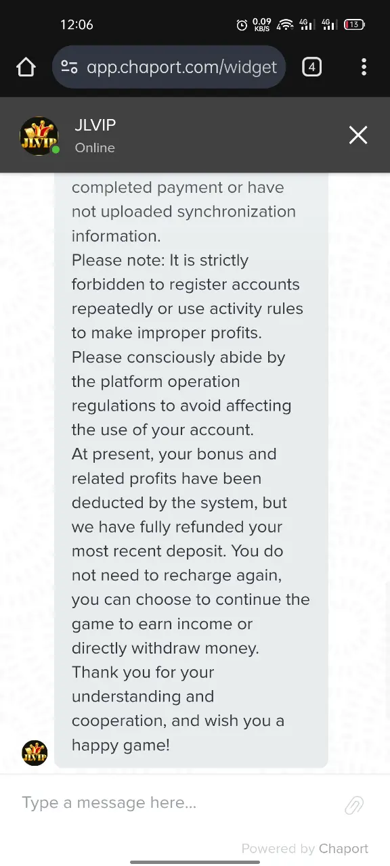
Task: Open the Chaport link in footer
Action: pos(343,848)
